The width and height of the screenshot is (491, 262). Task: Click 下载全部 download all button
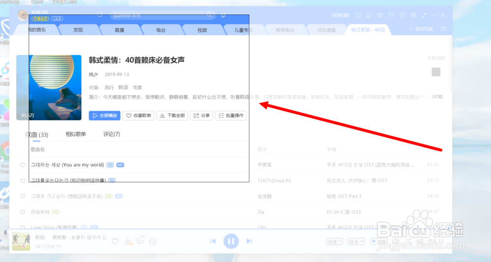(172, 116)
